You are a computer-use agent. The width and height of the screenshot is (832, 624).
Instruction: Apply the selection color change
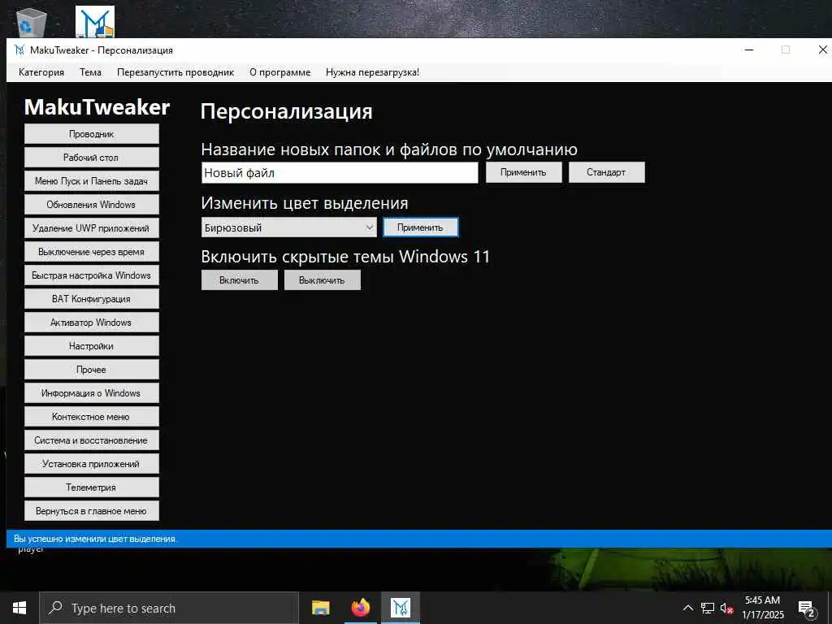420,227
